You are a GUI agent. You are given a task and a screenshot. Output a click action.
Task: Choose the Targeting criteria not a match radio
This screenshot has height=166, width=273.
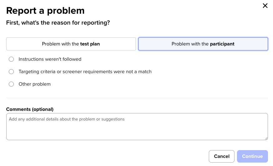11,72
